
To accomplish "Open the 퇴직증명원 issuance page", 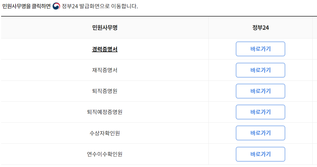I will [x=105, y=91].
